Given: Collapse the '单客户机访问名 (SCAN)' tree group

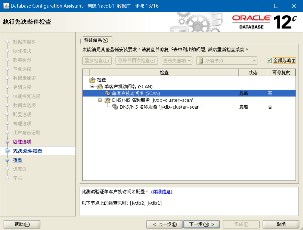Looking at the screenshot, I should pos(92,87).
